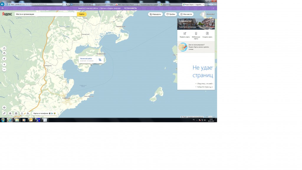Image resolution: width=302 pixels, height=170 pixels.
Task: Report a map error with warning icon
Action: (x=28, y=113)
